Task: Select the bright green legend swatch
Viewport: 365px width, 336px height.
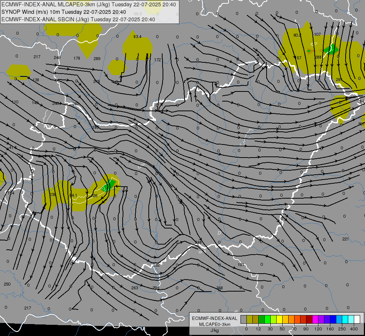Action: pyautogui.click(x=267, y=320)
